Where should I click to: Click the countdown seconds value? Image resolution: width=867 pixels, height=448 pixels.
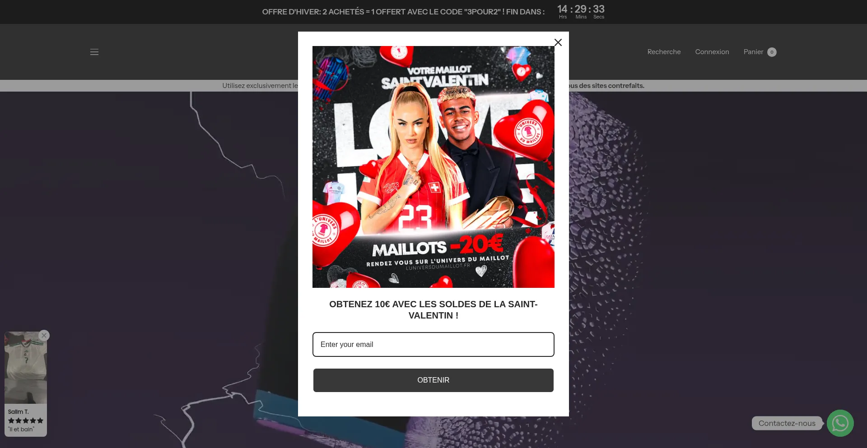pyautogui.click(x=599, y=9)
